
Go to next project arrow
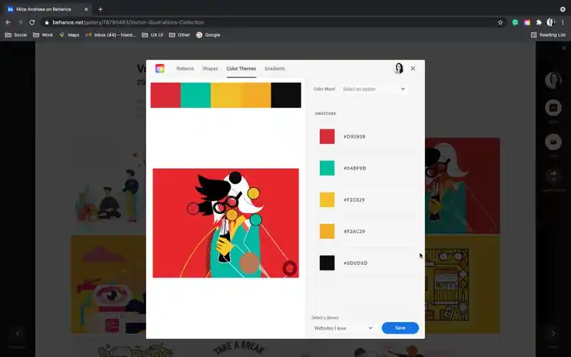[x=553, y=333]
